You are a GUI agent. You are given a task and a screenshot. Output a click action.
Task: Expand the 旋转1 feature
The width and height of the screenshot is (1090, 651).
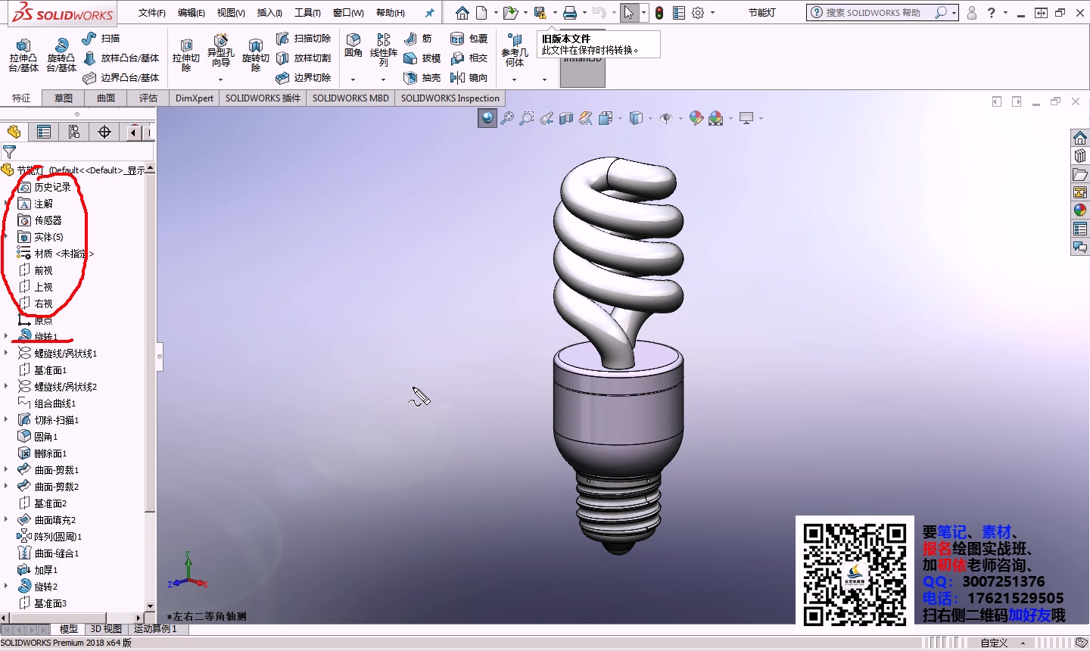pos(6,335)
